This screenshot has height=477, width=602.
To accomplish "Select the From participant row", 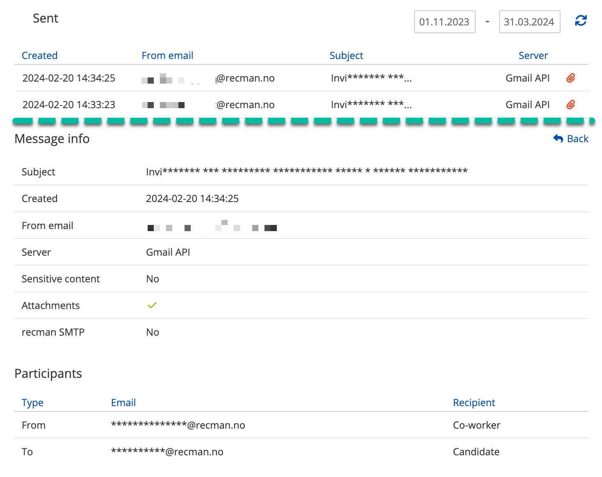I will 34,425.
